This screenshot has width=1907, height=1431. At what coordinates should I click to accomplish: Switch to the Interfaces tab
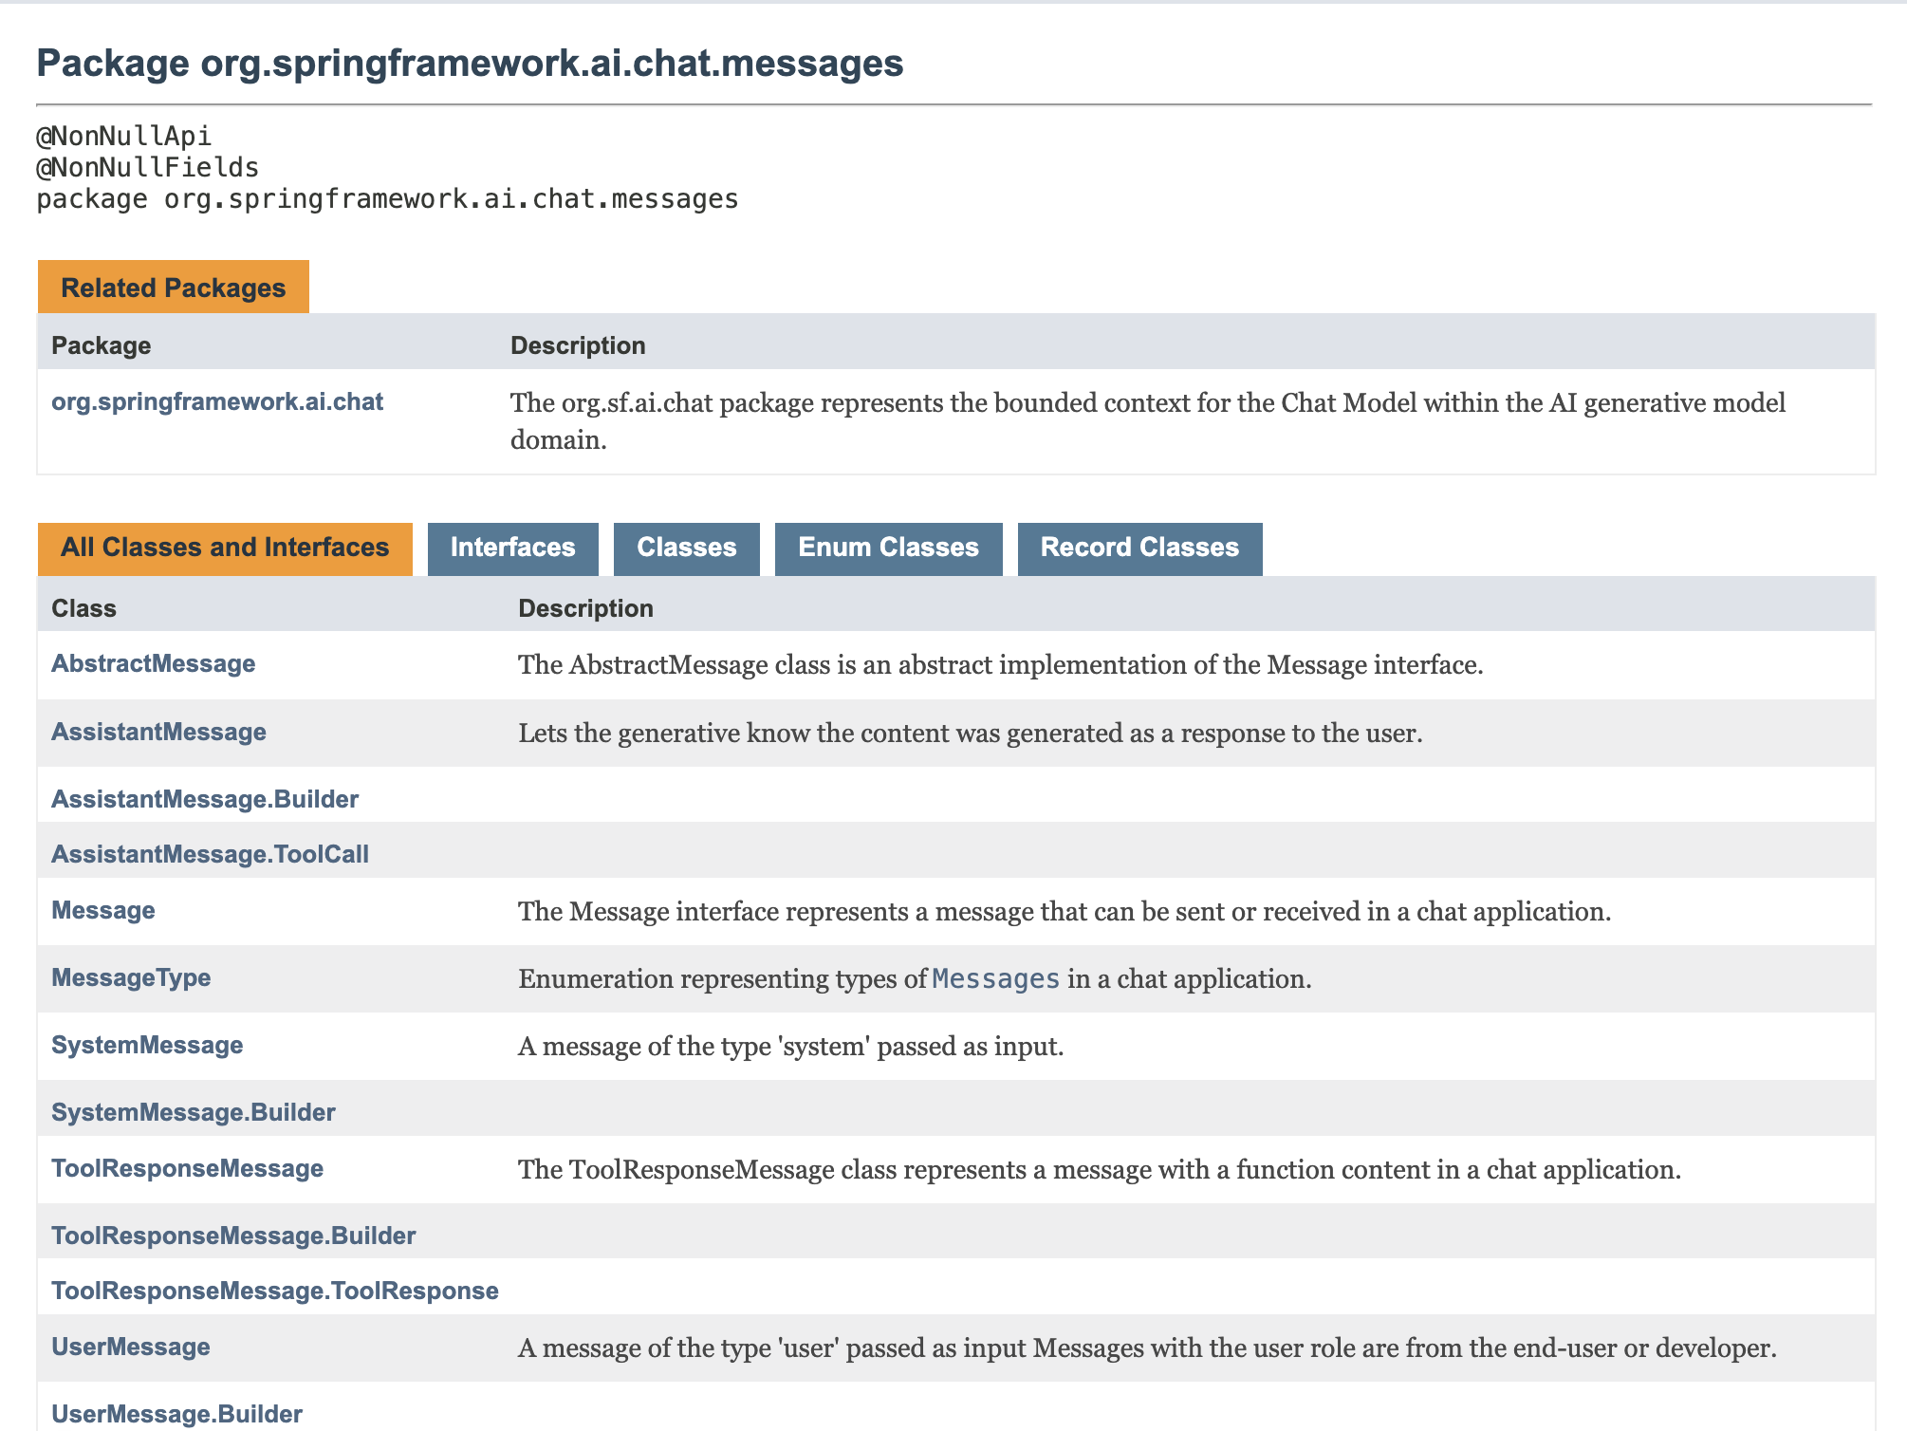(x=512, y=548)
